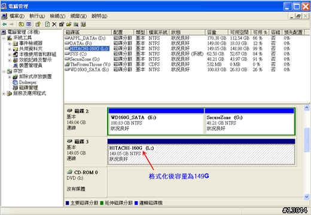Sort by the 檔案系統 column header

click(158, 32)
